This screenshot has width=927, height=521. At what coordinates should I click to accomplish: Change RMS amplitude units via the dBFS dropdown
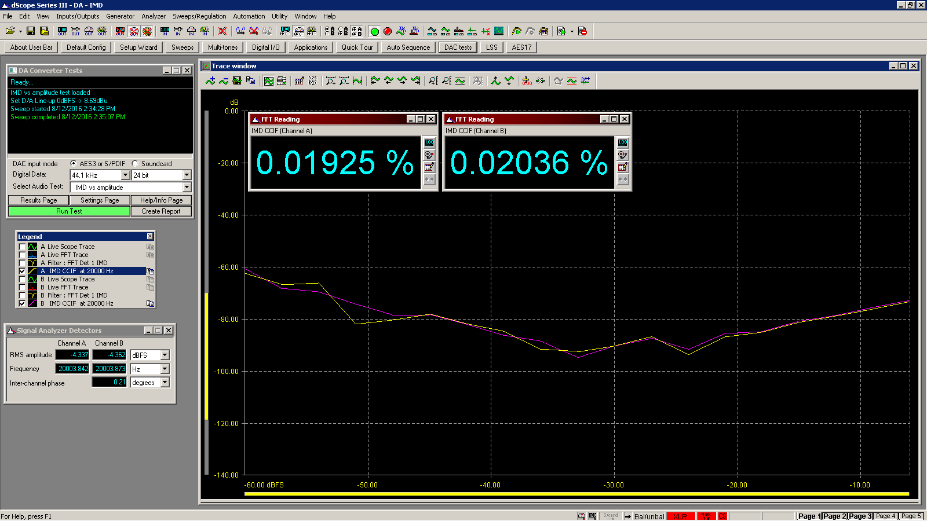[x=165, y=355]
